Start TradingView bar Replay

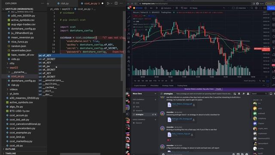click(x=194, y=8)
